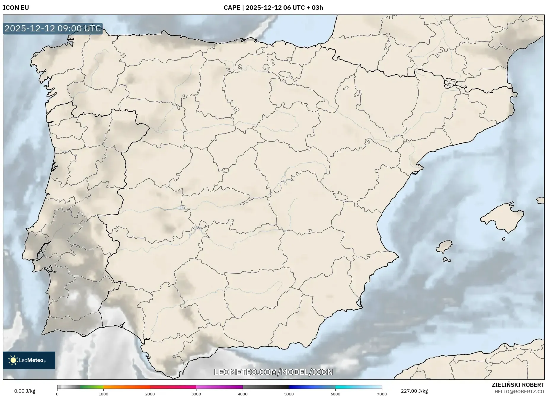Pick the magenta segment of the color scale

click(219, 387)
